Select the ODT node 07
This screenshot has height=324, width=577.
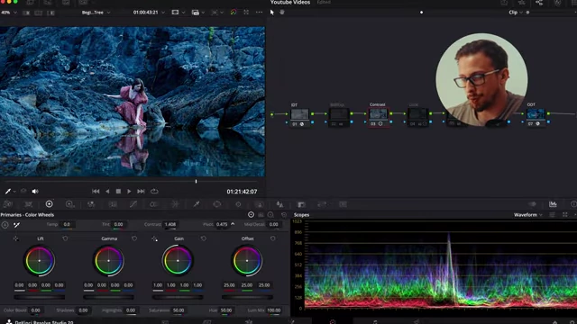pos(536,115)
